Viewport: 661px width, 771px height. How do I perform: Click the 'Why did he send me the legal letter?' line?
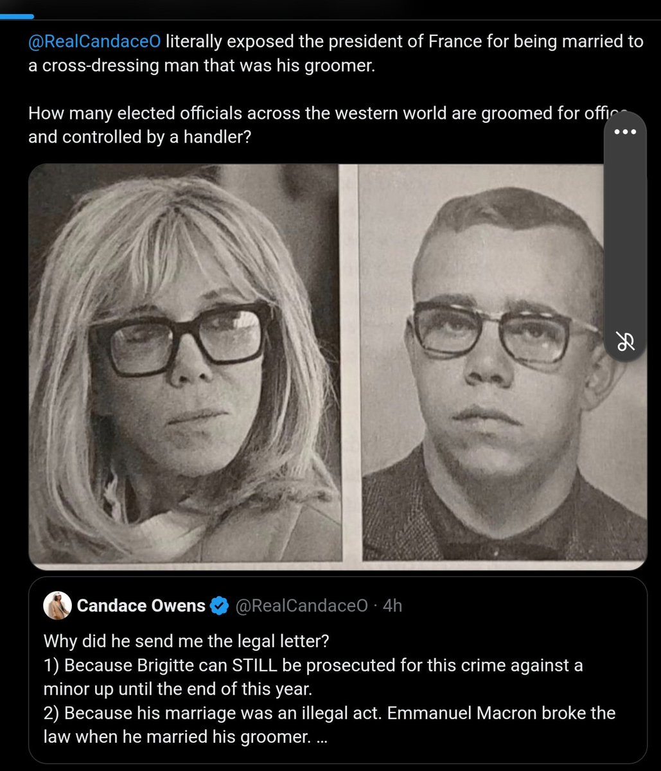(190, 641)
